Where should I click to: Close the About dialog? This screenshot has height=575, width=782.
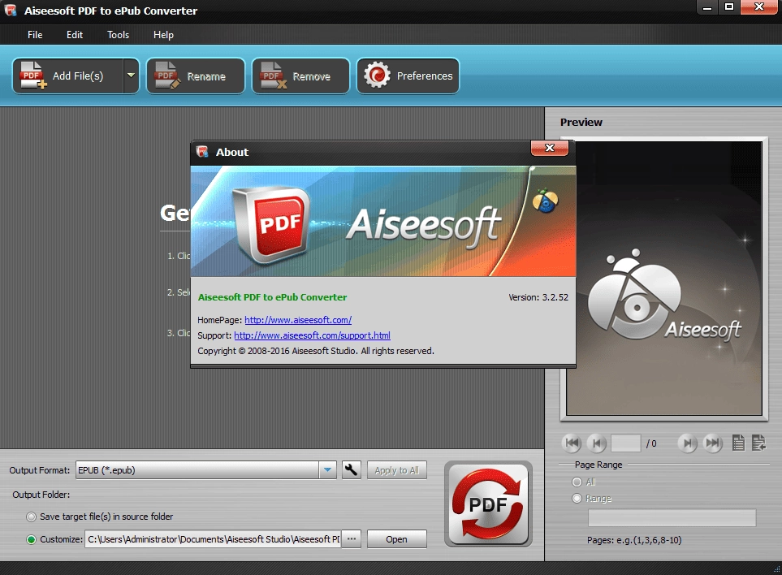[550, 148]
